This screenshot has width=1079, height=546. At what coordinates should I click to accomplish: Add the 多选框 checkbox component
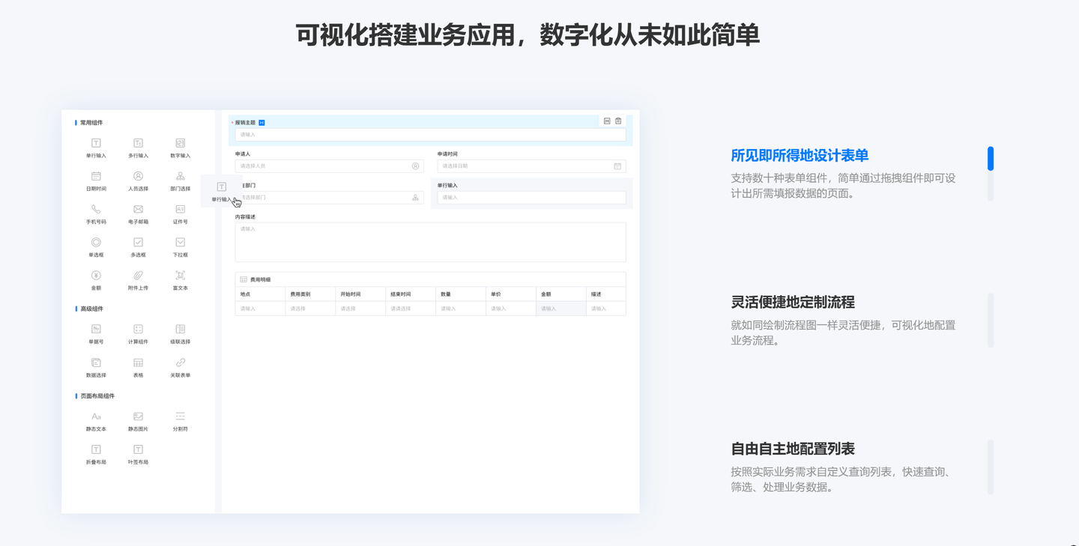(138, 247)
